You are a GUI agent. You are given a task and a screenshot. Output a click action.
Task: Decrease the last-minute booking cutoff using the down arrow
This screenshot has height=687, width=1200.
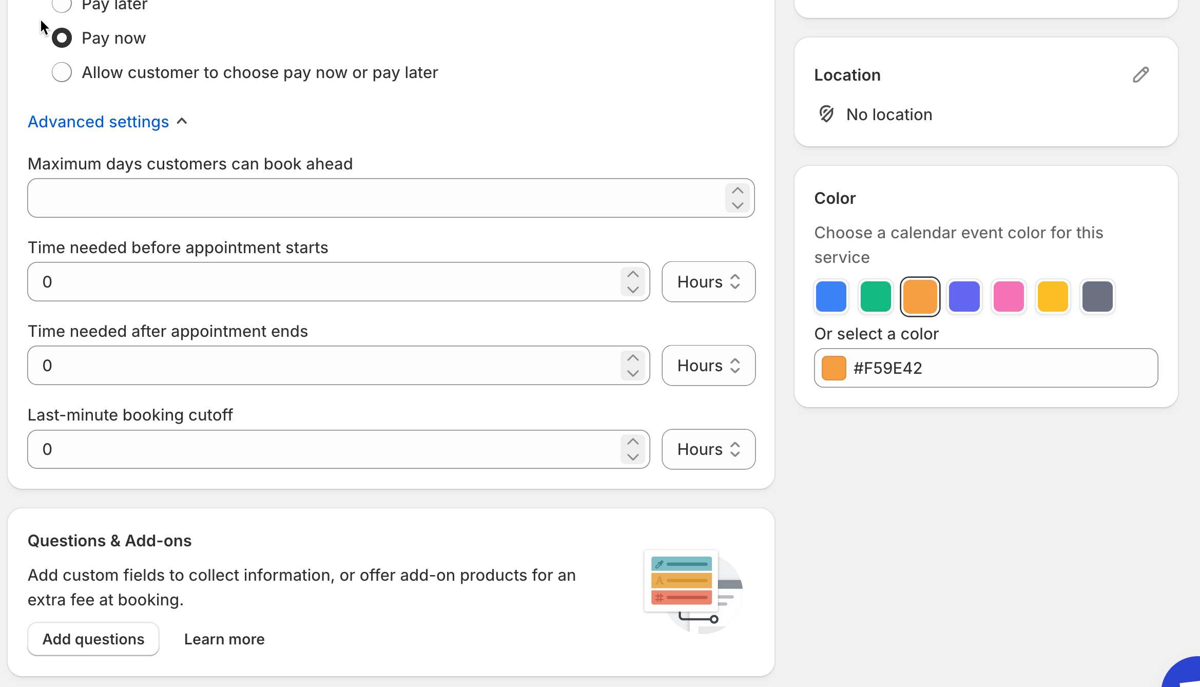tap(633, 457)
